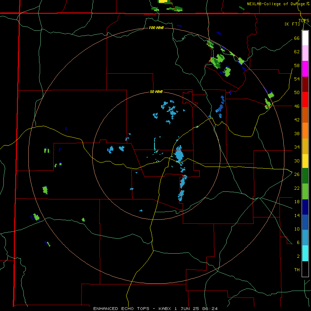Select the 42 legend value
Image resolution: width=311 pixels, height=311 pixels.
click(297, 120)
